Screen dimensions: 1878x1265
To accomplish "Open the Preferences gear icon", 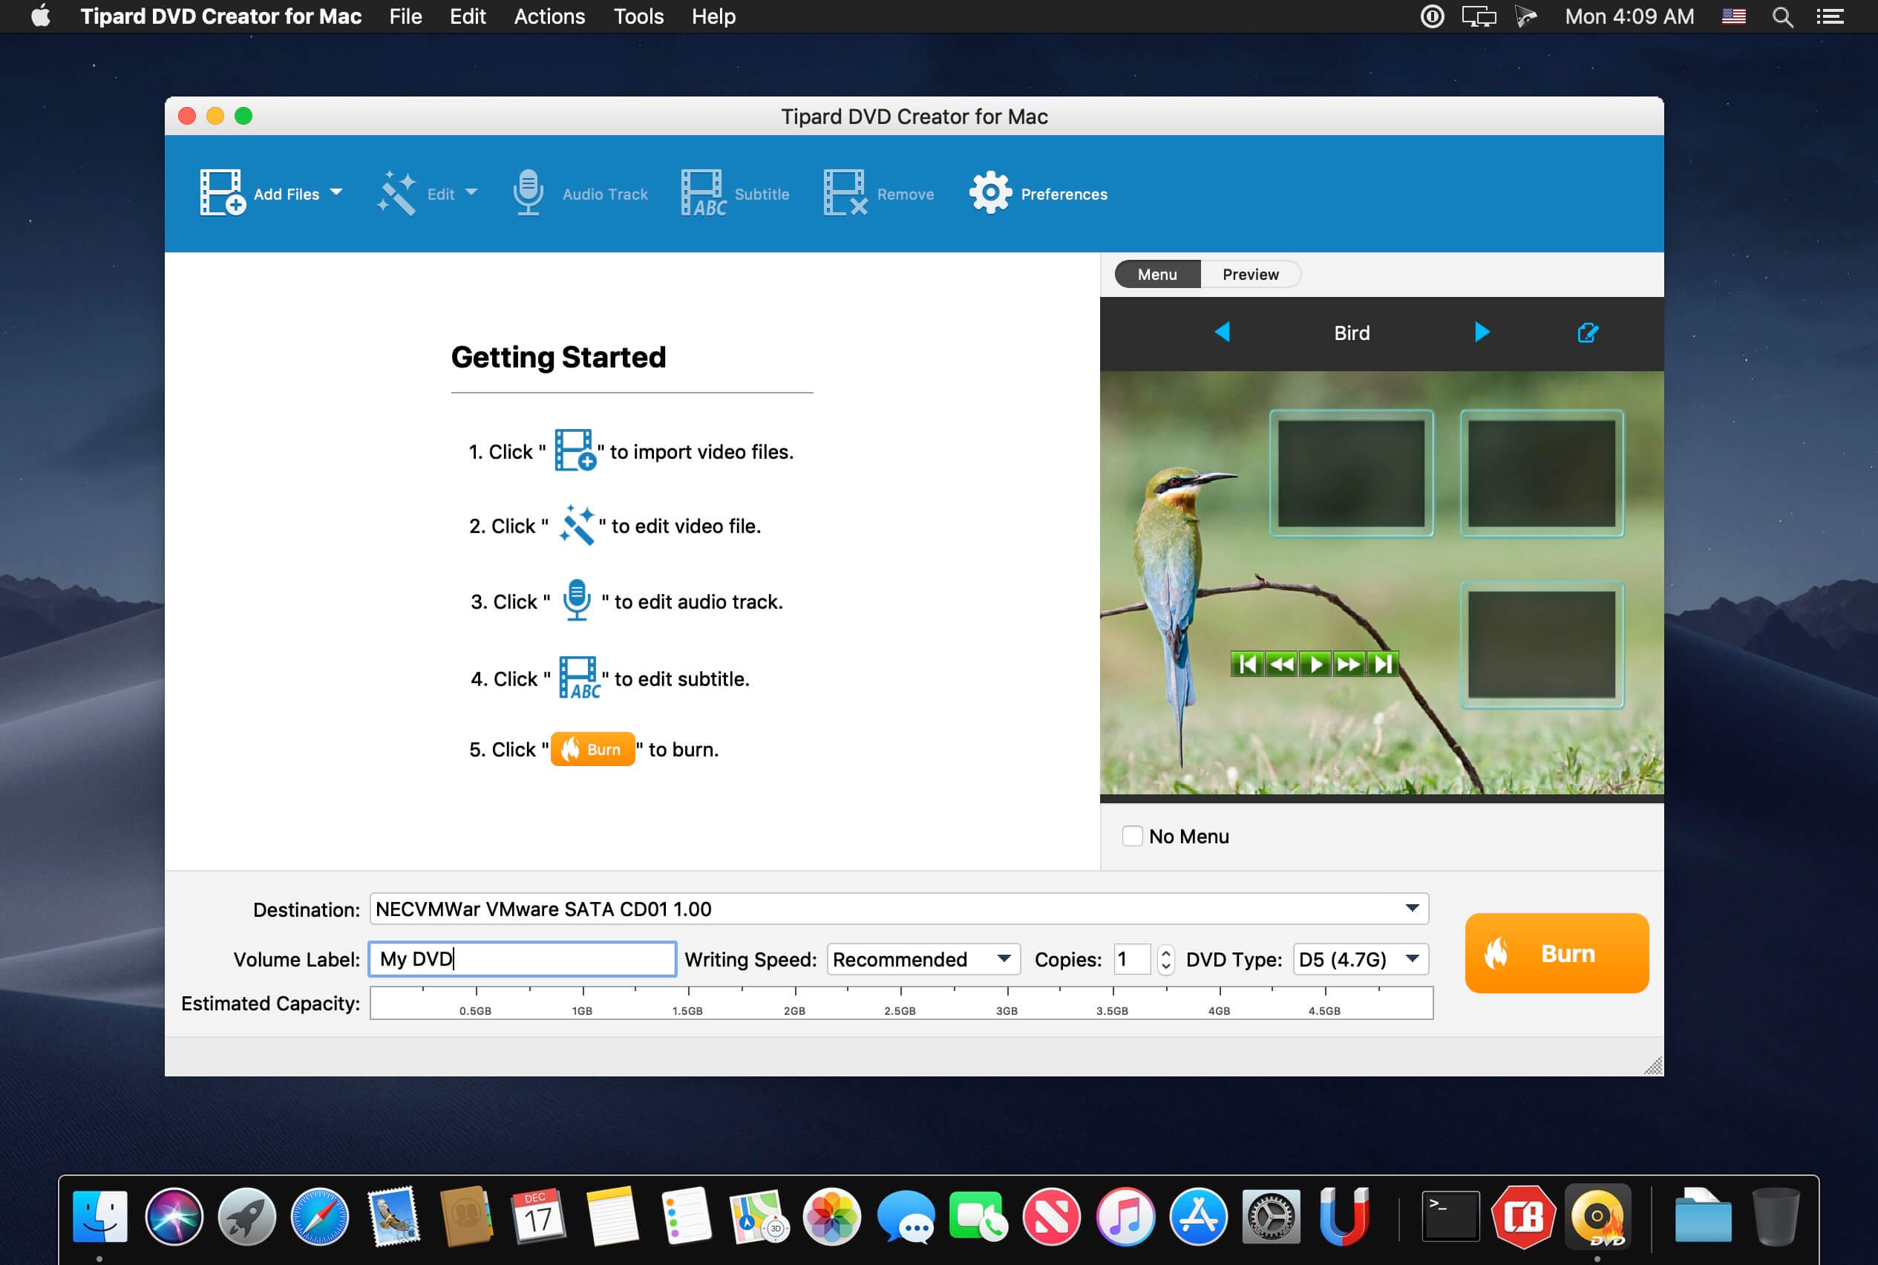I will (989, 194).
